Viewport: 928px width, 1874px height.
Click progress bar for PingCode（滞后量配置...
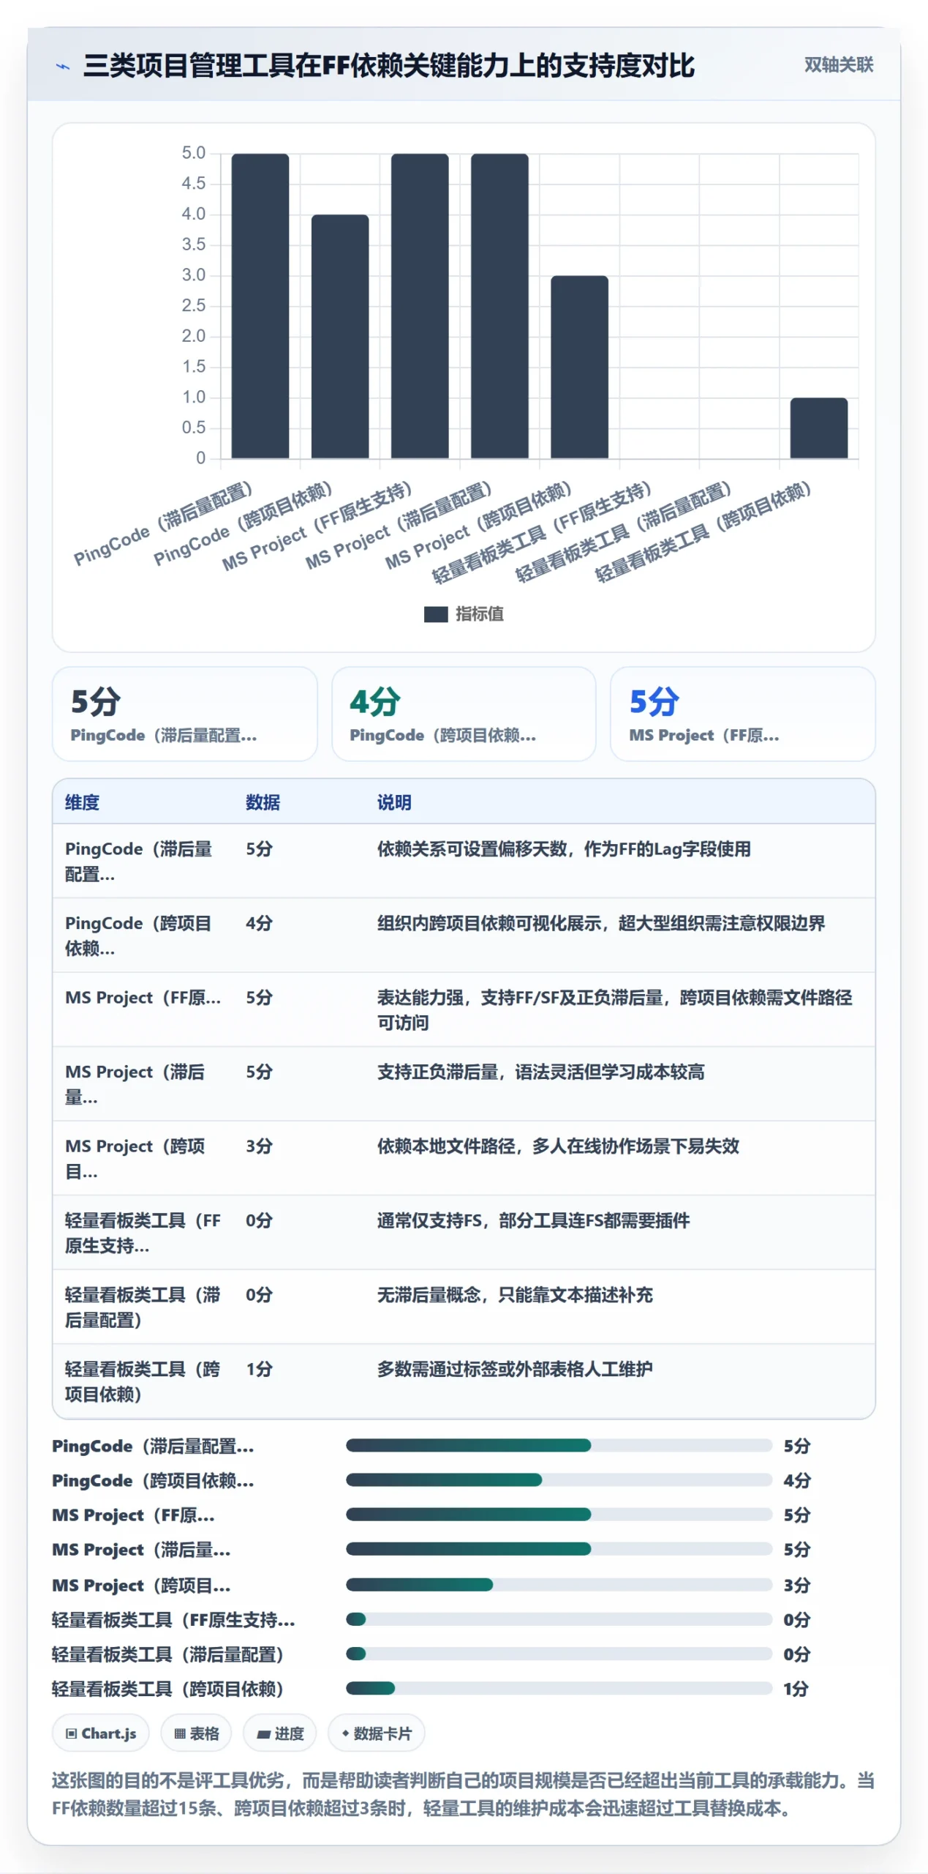559,1445
